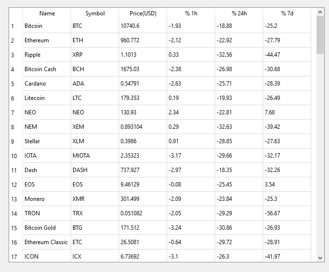Sort by the Price(USD) column header

tap(143, 13)
